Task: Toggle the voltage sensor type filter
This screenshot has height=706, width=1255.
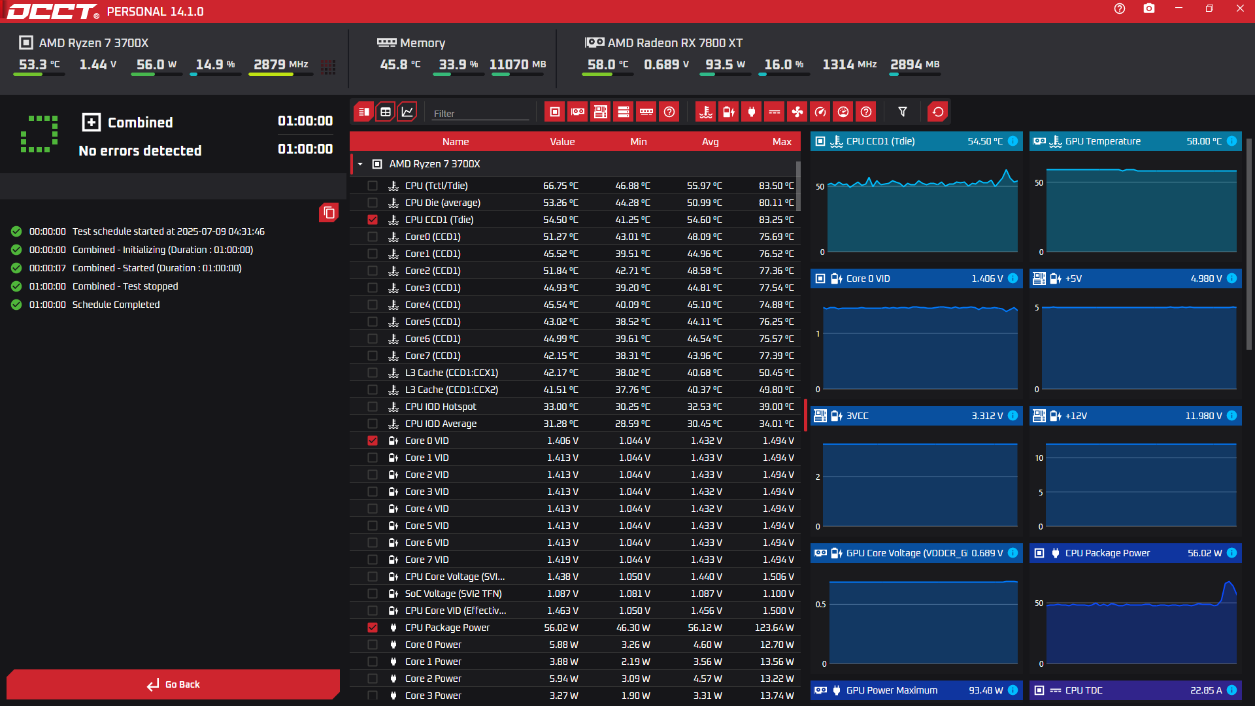Action: (729, 112)
